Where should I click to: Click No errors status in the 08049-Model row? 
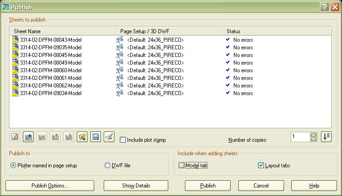[x=243, y=63]
